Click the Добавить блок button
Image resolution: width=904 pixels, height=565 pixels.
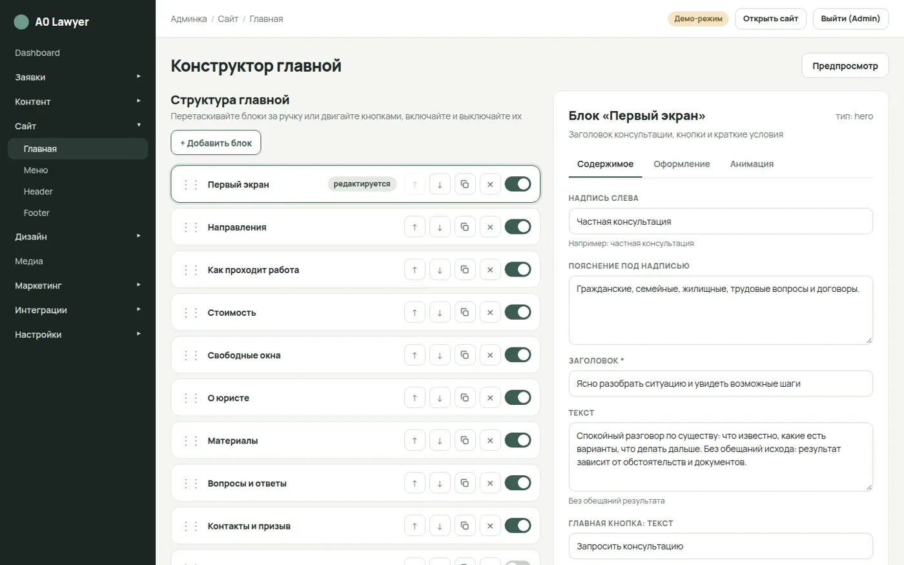click(x=216, y=143)
